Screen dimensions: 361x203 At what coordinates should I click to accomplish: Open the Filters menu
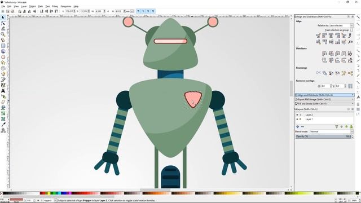(x=55, y=6)
